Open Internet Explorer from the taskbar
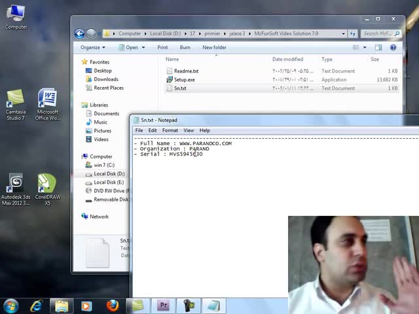 [x=37, y=306]
